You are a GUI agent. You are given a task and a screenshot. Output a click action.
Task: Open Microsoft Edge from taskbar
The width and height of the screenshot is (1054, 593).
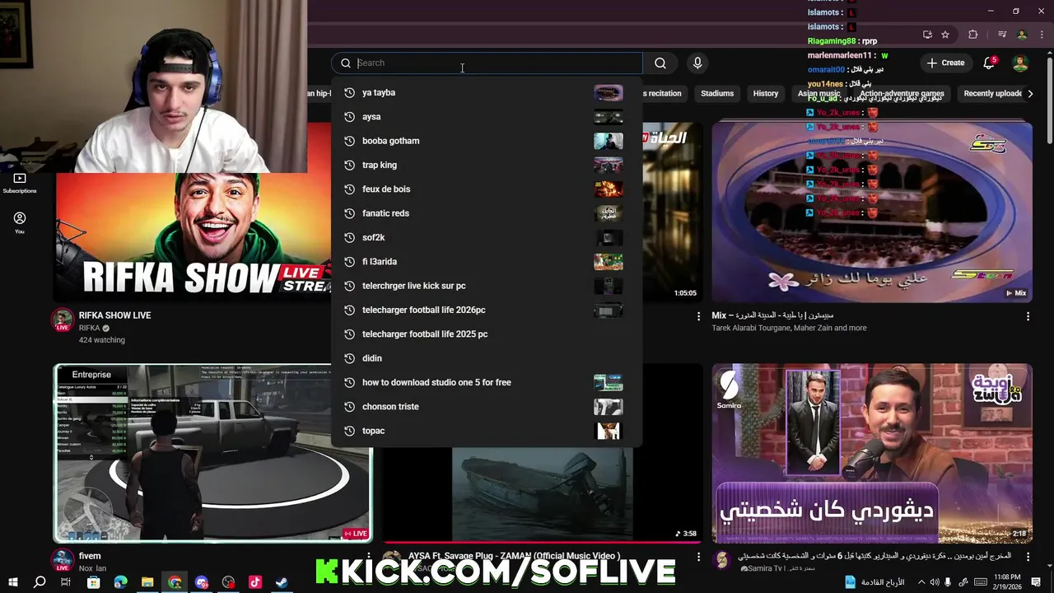pos(120,582)
